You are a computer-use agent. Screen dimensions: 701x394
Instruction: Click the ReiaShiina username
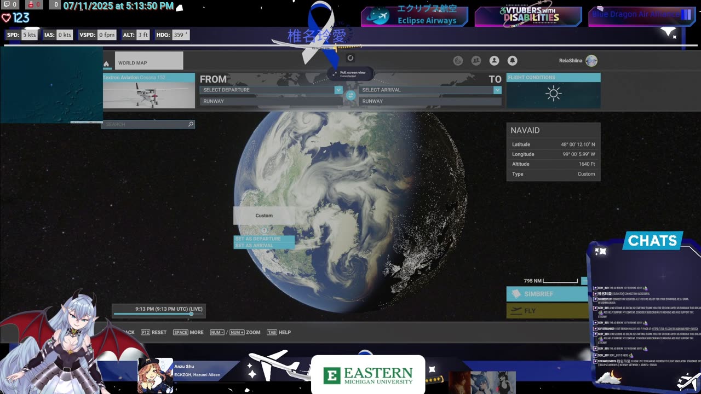tap(571, 61)
